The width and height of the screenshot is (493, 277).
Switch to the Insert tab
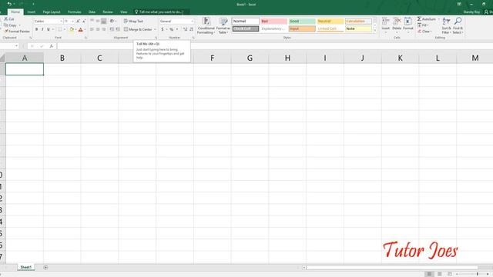[x=32, y=12]
